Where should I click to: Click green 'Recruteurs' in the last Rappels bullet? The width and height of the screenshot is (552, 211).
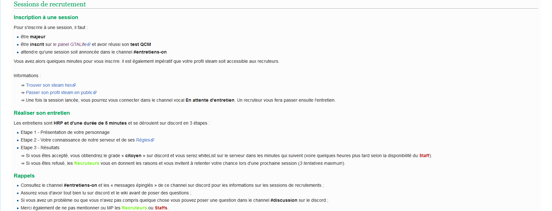click(x=134, y=208)
